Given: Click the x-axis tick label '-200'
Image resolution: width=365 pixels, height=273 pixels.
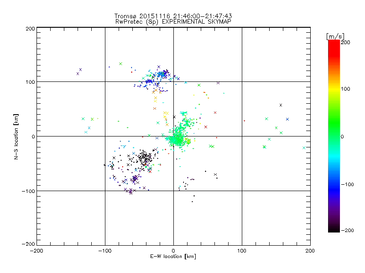Looking at the screenshot, I should [x=36, y=251].
